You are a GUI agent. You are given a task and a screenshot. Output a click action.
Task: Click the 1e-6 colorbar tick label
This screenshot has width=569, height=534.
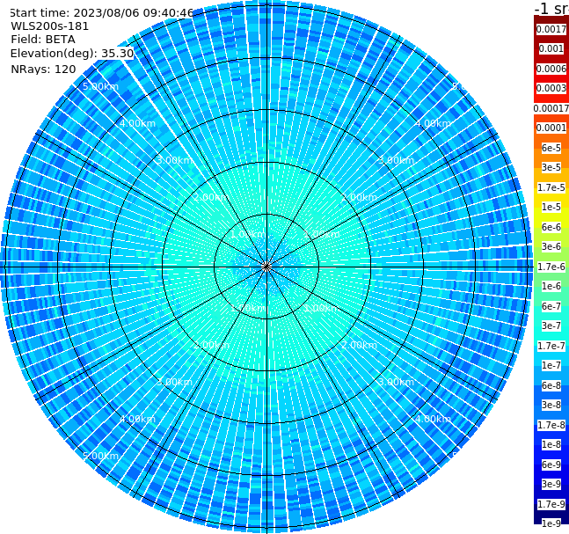(551, 286)
